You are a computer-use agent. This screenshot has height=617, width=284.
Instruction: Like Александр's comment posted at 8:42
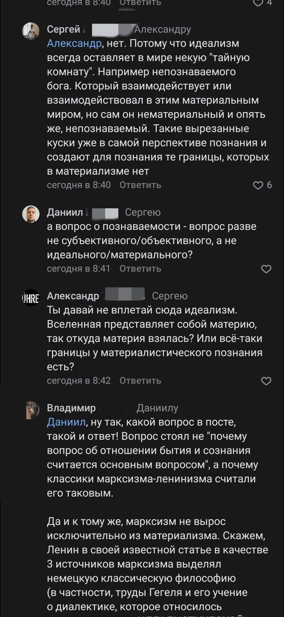(266, 381)
